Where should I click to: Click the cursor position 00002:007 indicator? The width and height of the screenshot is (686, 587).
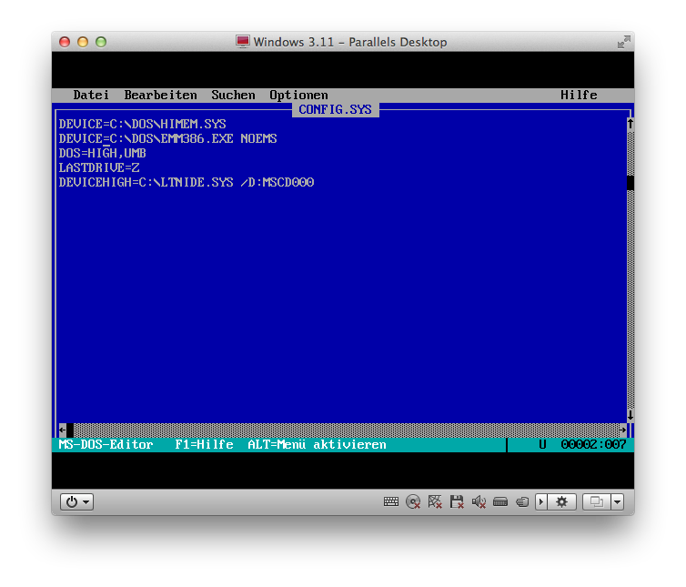click(593, 445)
